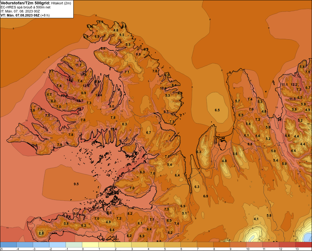
Task: Click the legend tick label '-5'
Action: pos(1,249)
